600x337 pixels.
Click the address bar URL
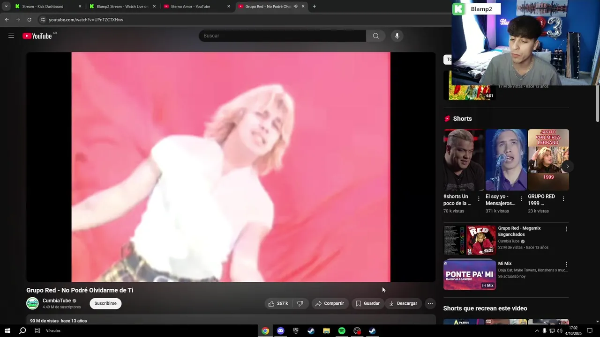86,20
